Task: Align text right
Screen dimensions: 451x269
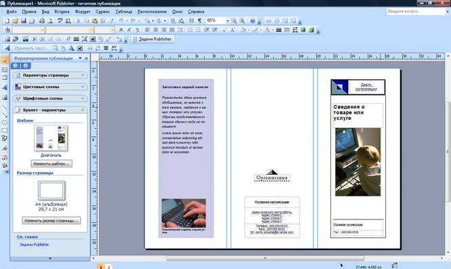Action: [x=163, y=30]
